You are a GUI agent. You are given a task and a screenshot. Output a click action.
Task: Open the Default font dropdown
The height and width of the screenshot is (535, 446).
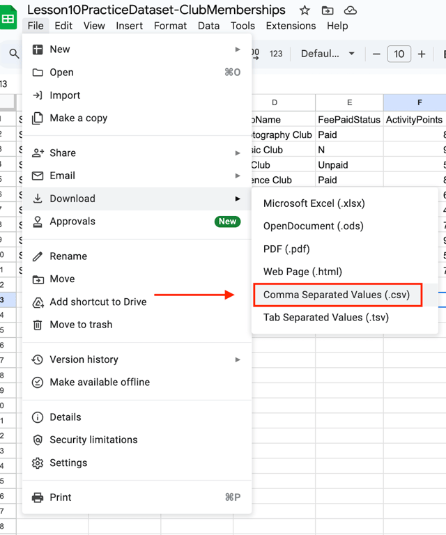click(x=328, y=54)
